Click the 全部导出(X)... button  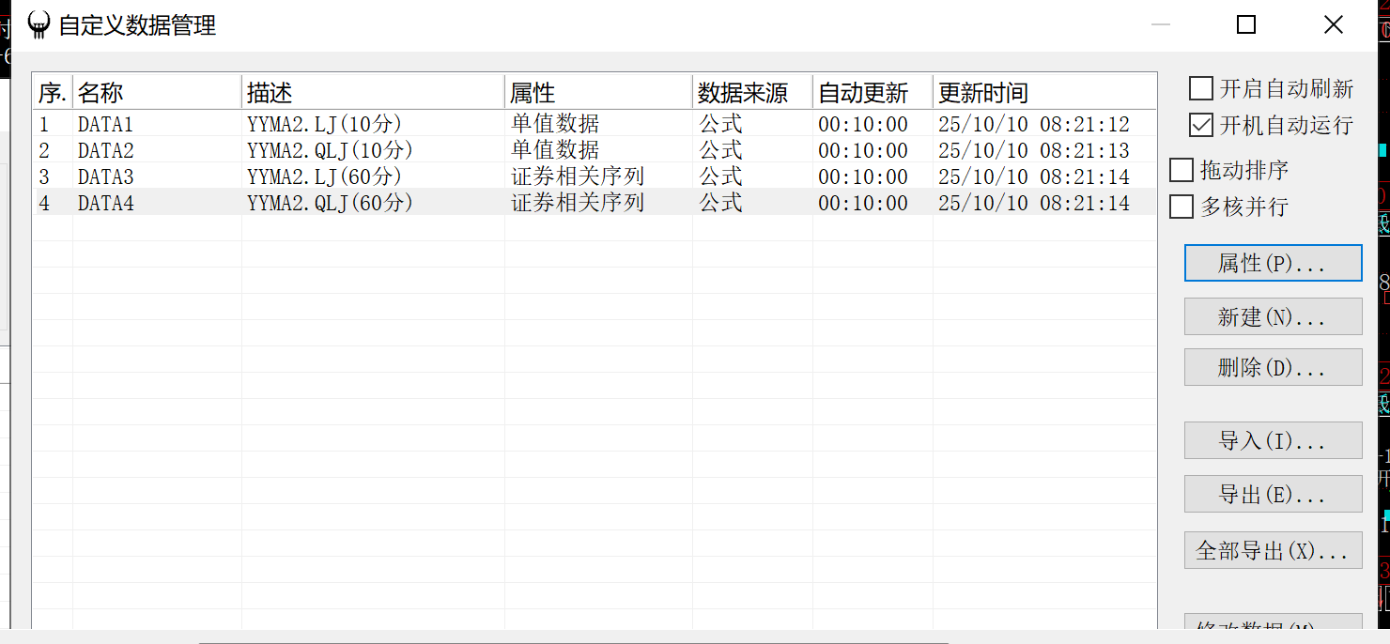click(x=1273, y=550)
